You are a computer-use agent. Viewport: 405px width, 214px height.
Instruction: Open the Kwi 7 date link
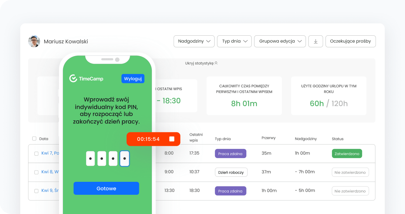coord(50,153)
